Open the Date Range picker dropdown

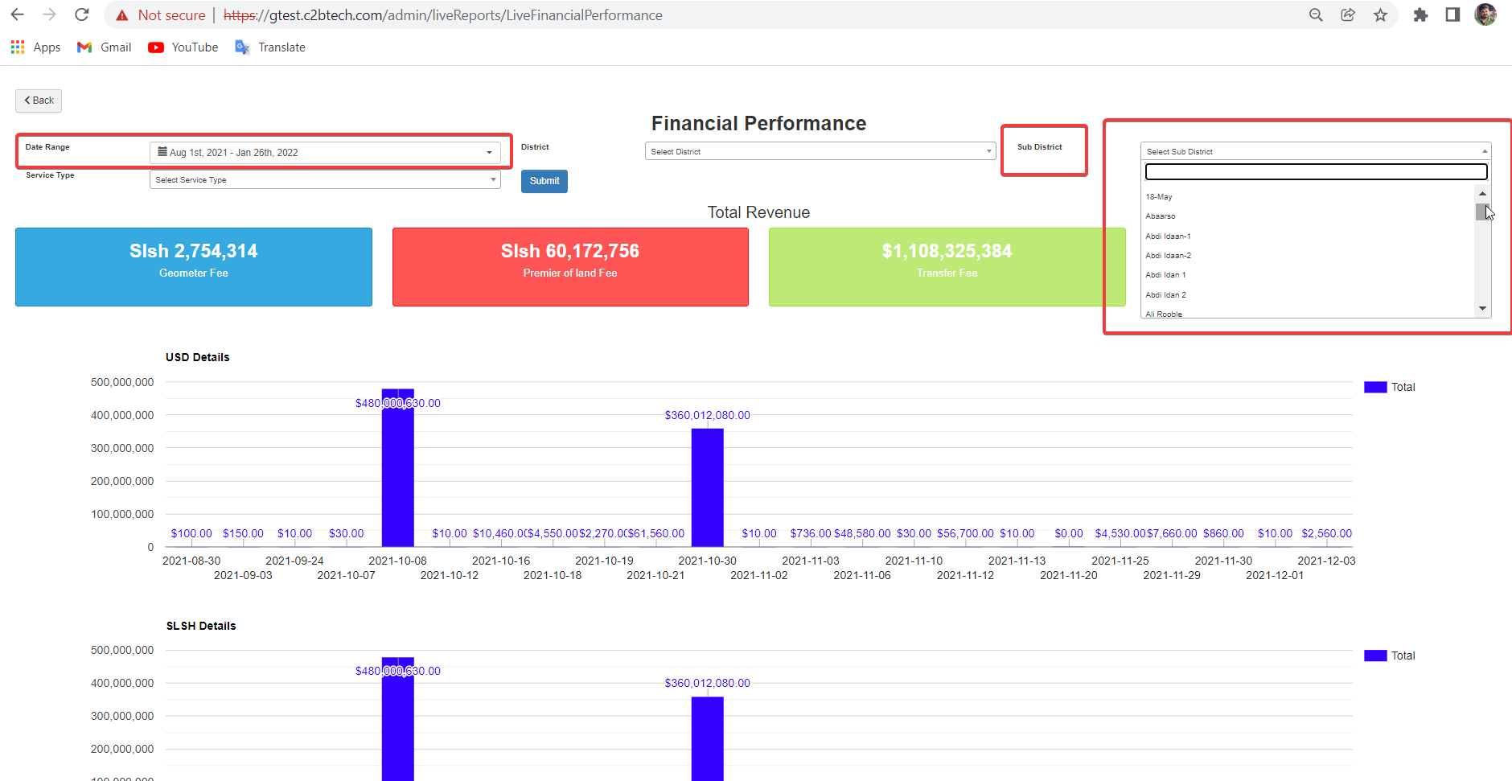325,152
